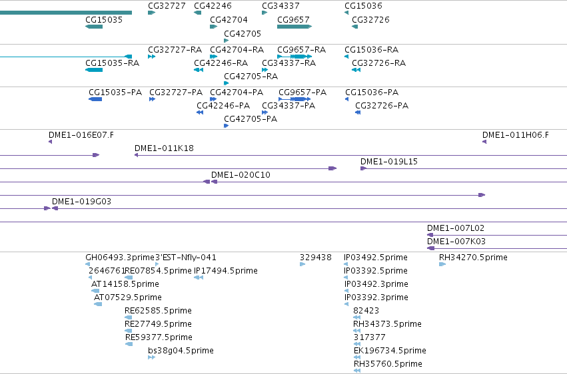The image size is (567, 374).
Task: Open the EST labeled 317377
Action: pyautogui.click(x=370, y=337)
